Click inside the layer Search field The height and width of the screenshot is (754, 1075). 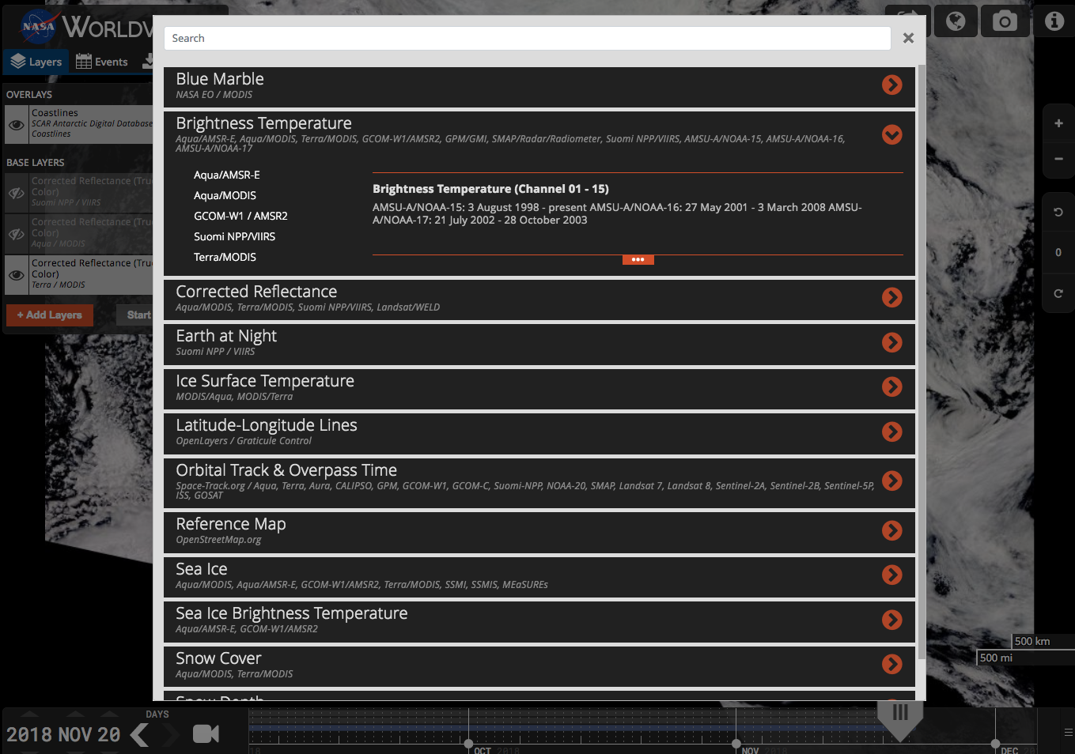coord(526,37)
